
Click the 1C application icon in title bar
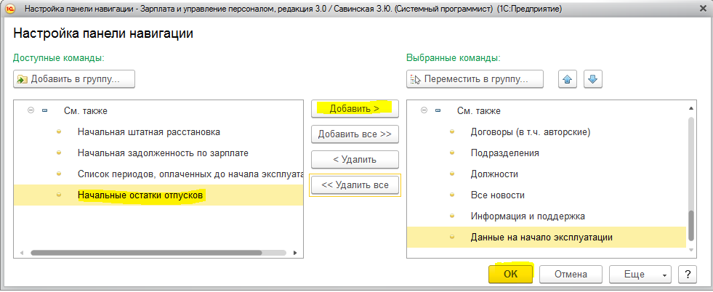tap(11, 9)
